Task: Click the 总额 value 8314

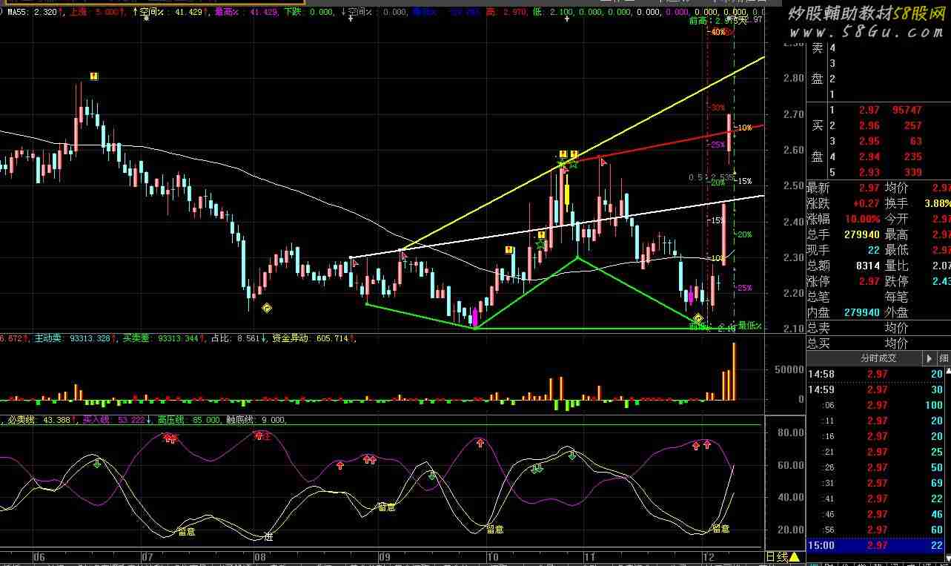Action: point(867,266)
